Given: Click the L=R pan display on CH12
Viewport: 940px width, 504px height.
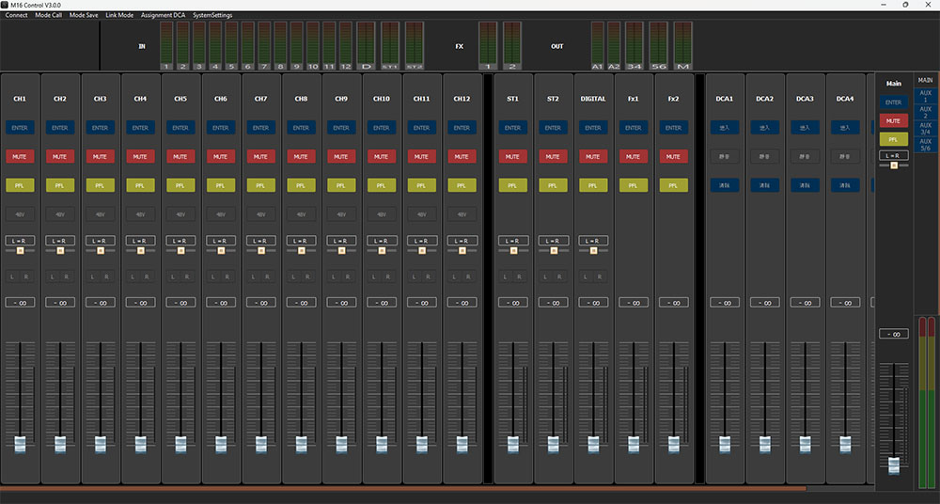Looking at the screenshot, I should [462, 241].
